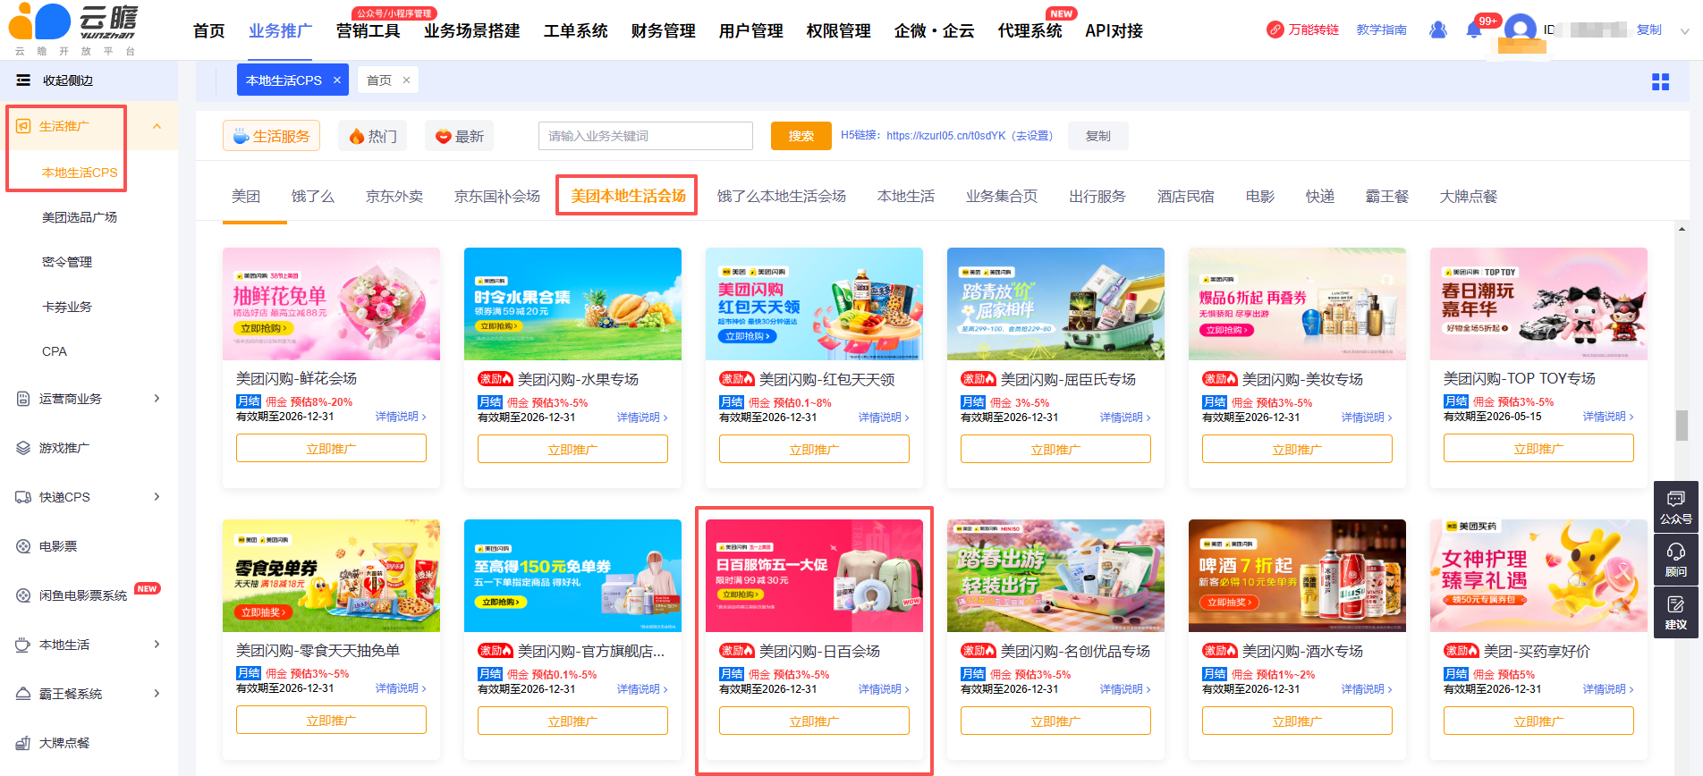Click the 建议 feedback icon
Screen dimensions: 1703x776
[x=1675, y=612]
